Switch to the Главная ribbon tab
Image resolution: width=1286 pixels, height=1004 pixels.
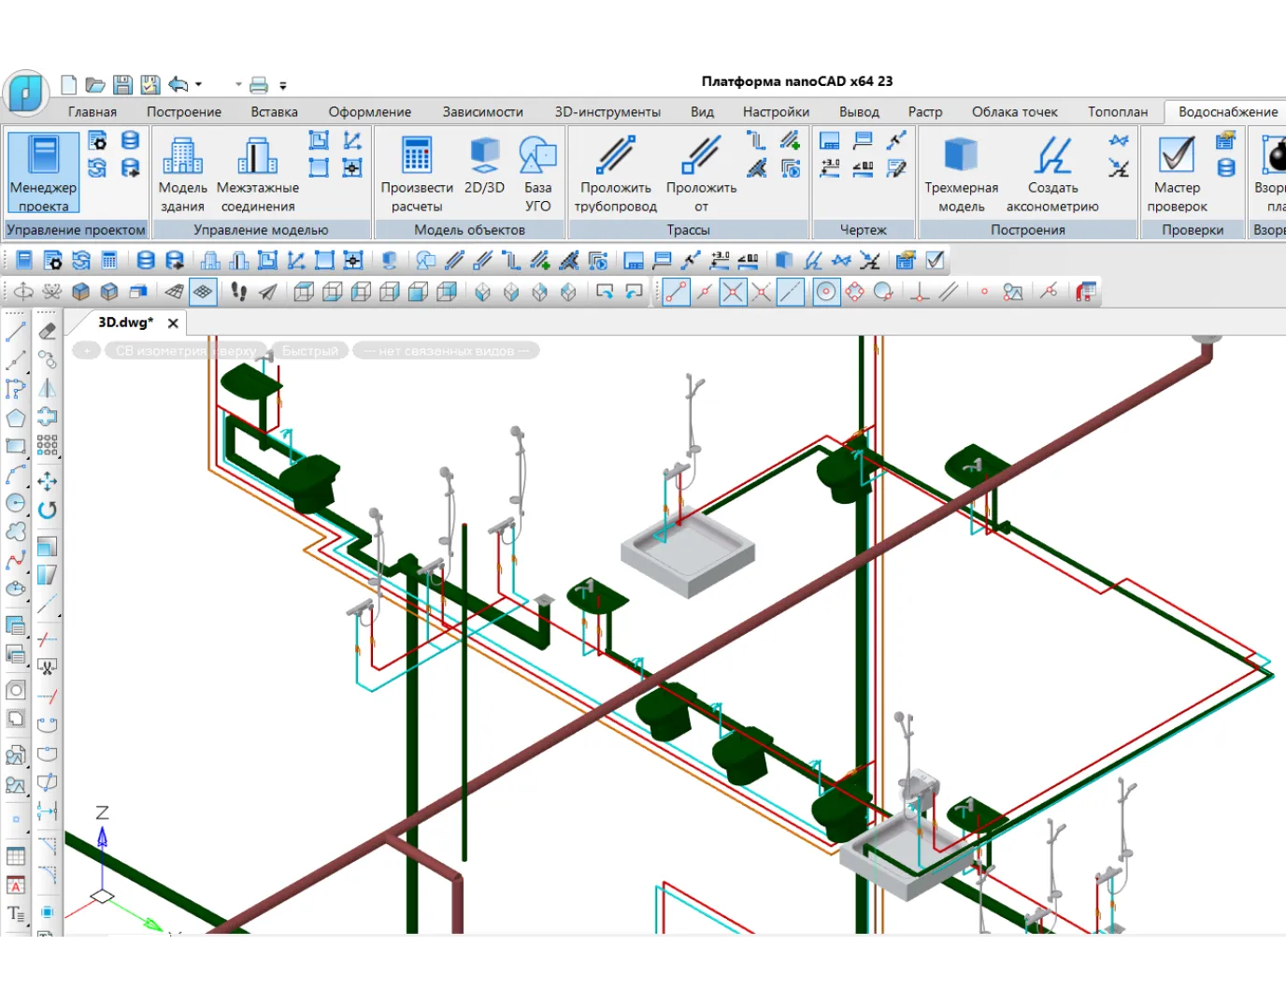pyautogui.click(x=92, y=111)
